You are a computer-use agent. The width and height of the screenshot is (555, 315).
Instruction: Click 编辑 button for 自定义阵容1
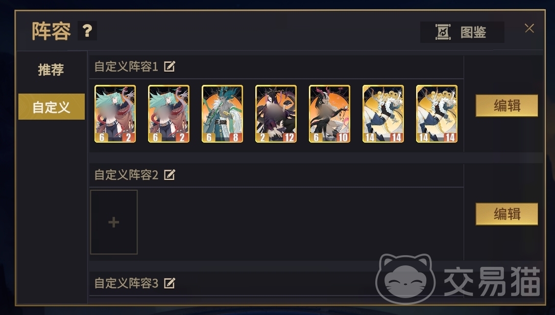pos(506,105)
